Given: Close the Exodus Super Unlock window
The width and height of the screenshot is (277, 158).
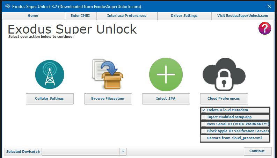Looking at the screenshot, I should click(269, 7).
